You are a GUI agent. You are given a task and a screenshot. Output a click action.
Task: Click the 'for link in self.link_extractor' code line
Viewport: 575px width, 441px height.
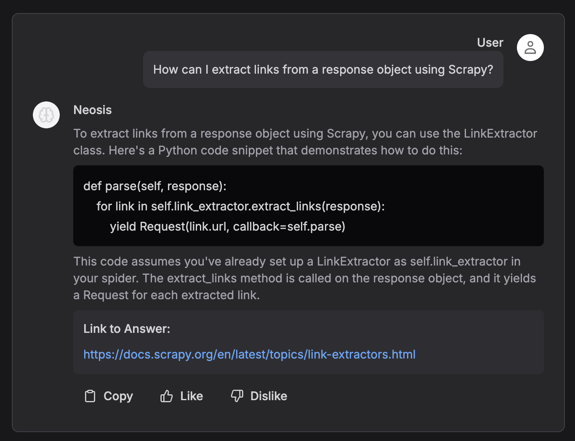point(240,206)
